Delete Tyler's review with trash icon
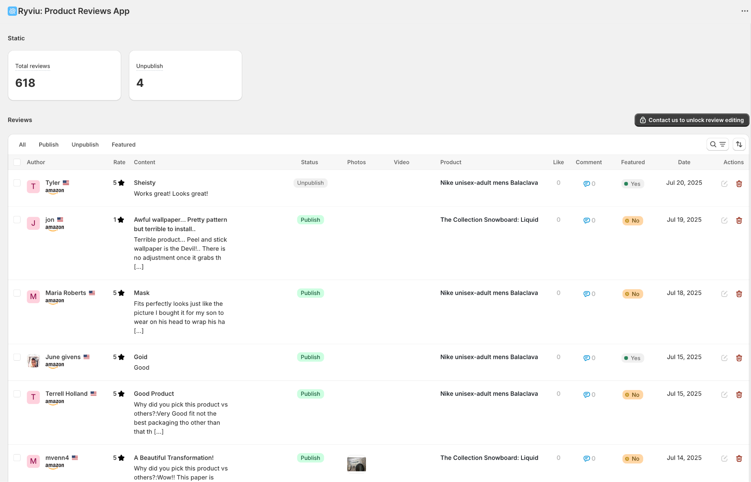 point(739,184)
